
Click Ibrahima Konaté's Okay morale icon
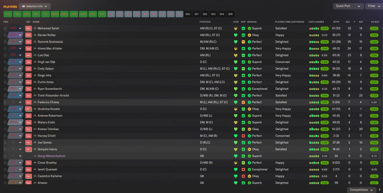[x=249, y=109]
